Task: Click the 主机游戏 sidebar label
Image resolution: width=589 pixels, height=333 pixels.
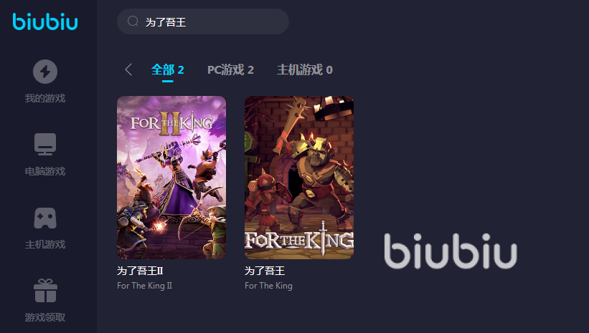Action: (45, 244)
